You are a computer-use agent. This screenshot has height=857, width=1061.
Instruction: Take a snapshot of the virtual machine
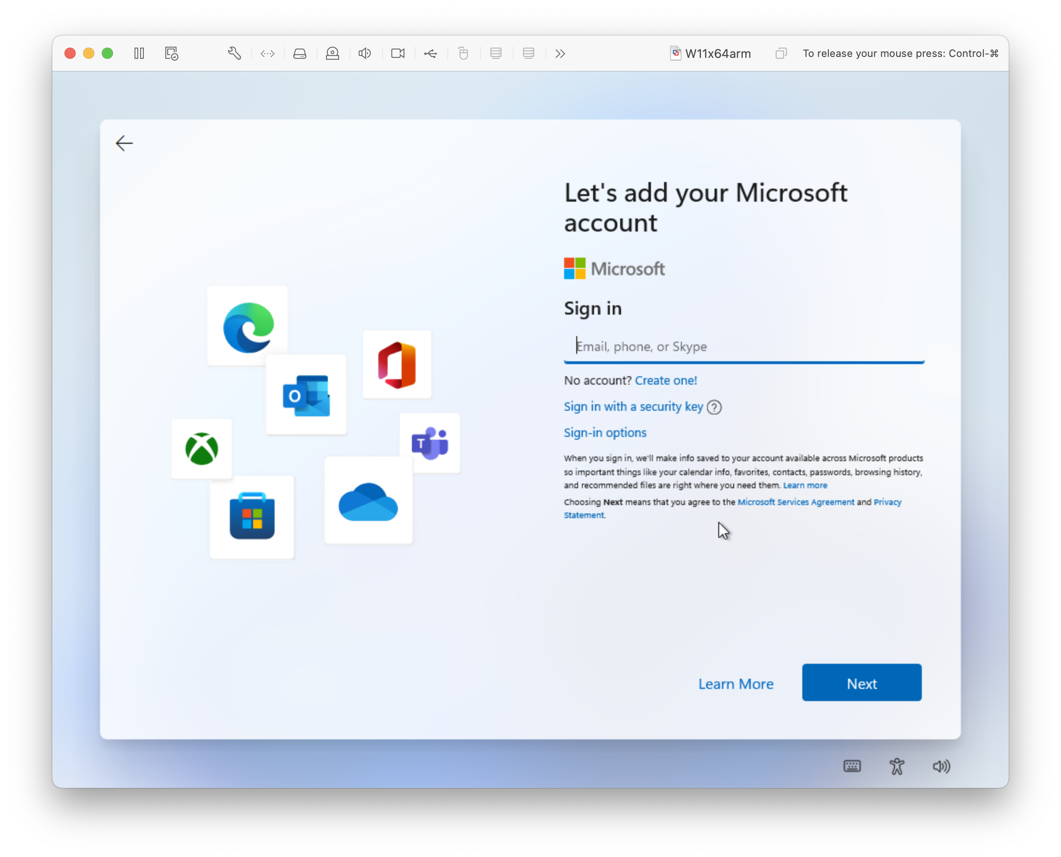point(171,53)
